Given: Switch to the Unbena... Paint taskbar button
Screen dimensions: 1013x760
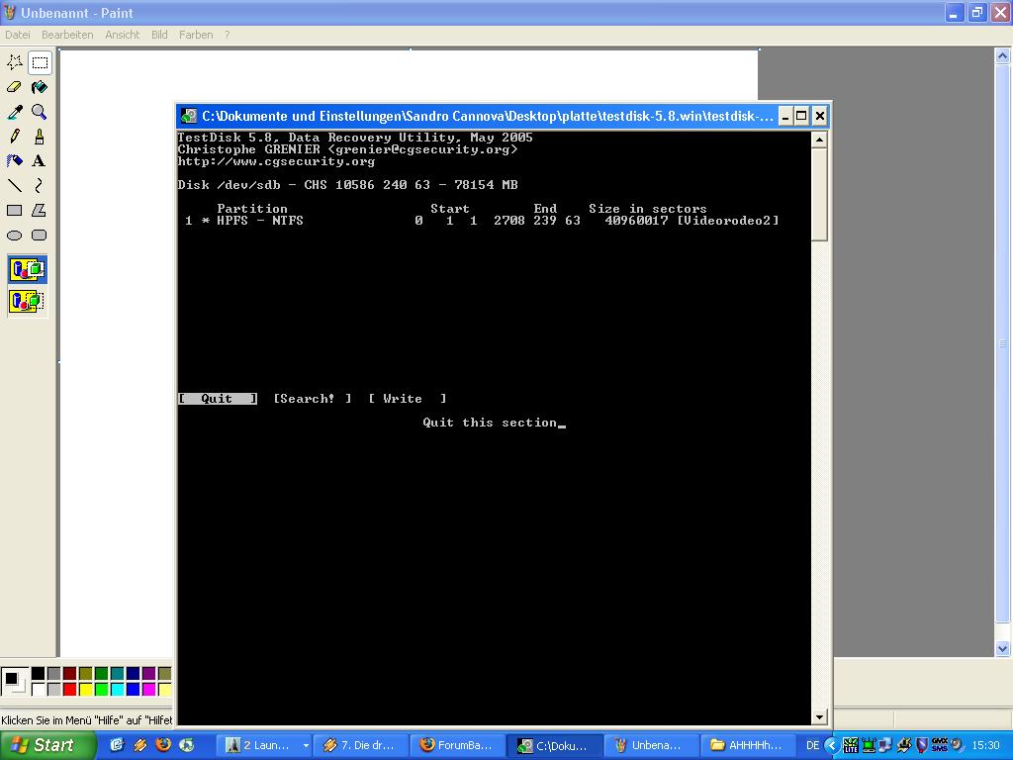Looking at the screenshot, I should coord(652,746).
